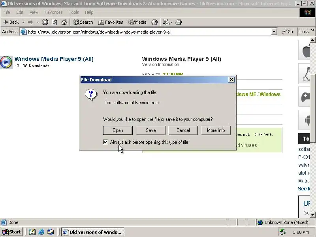The image size is (316, 237).
Task: Click the Show Desktop quick launch icon
Action: pos(32,232)
